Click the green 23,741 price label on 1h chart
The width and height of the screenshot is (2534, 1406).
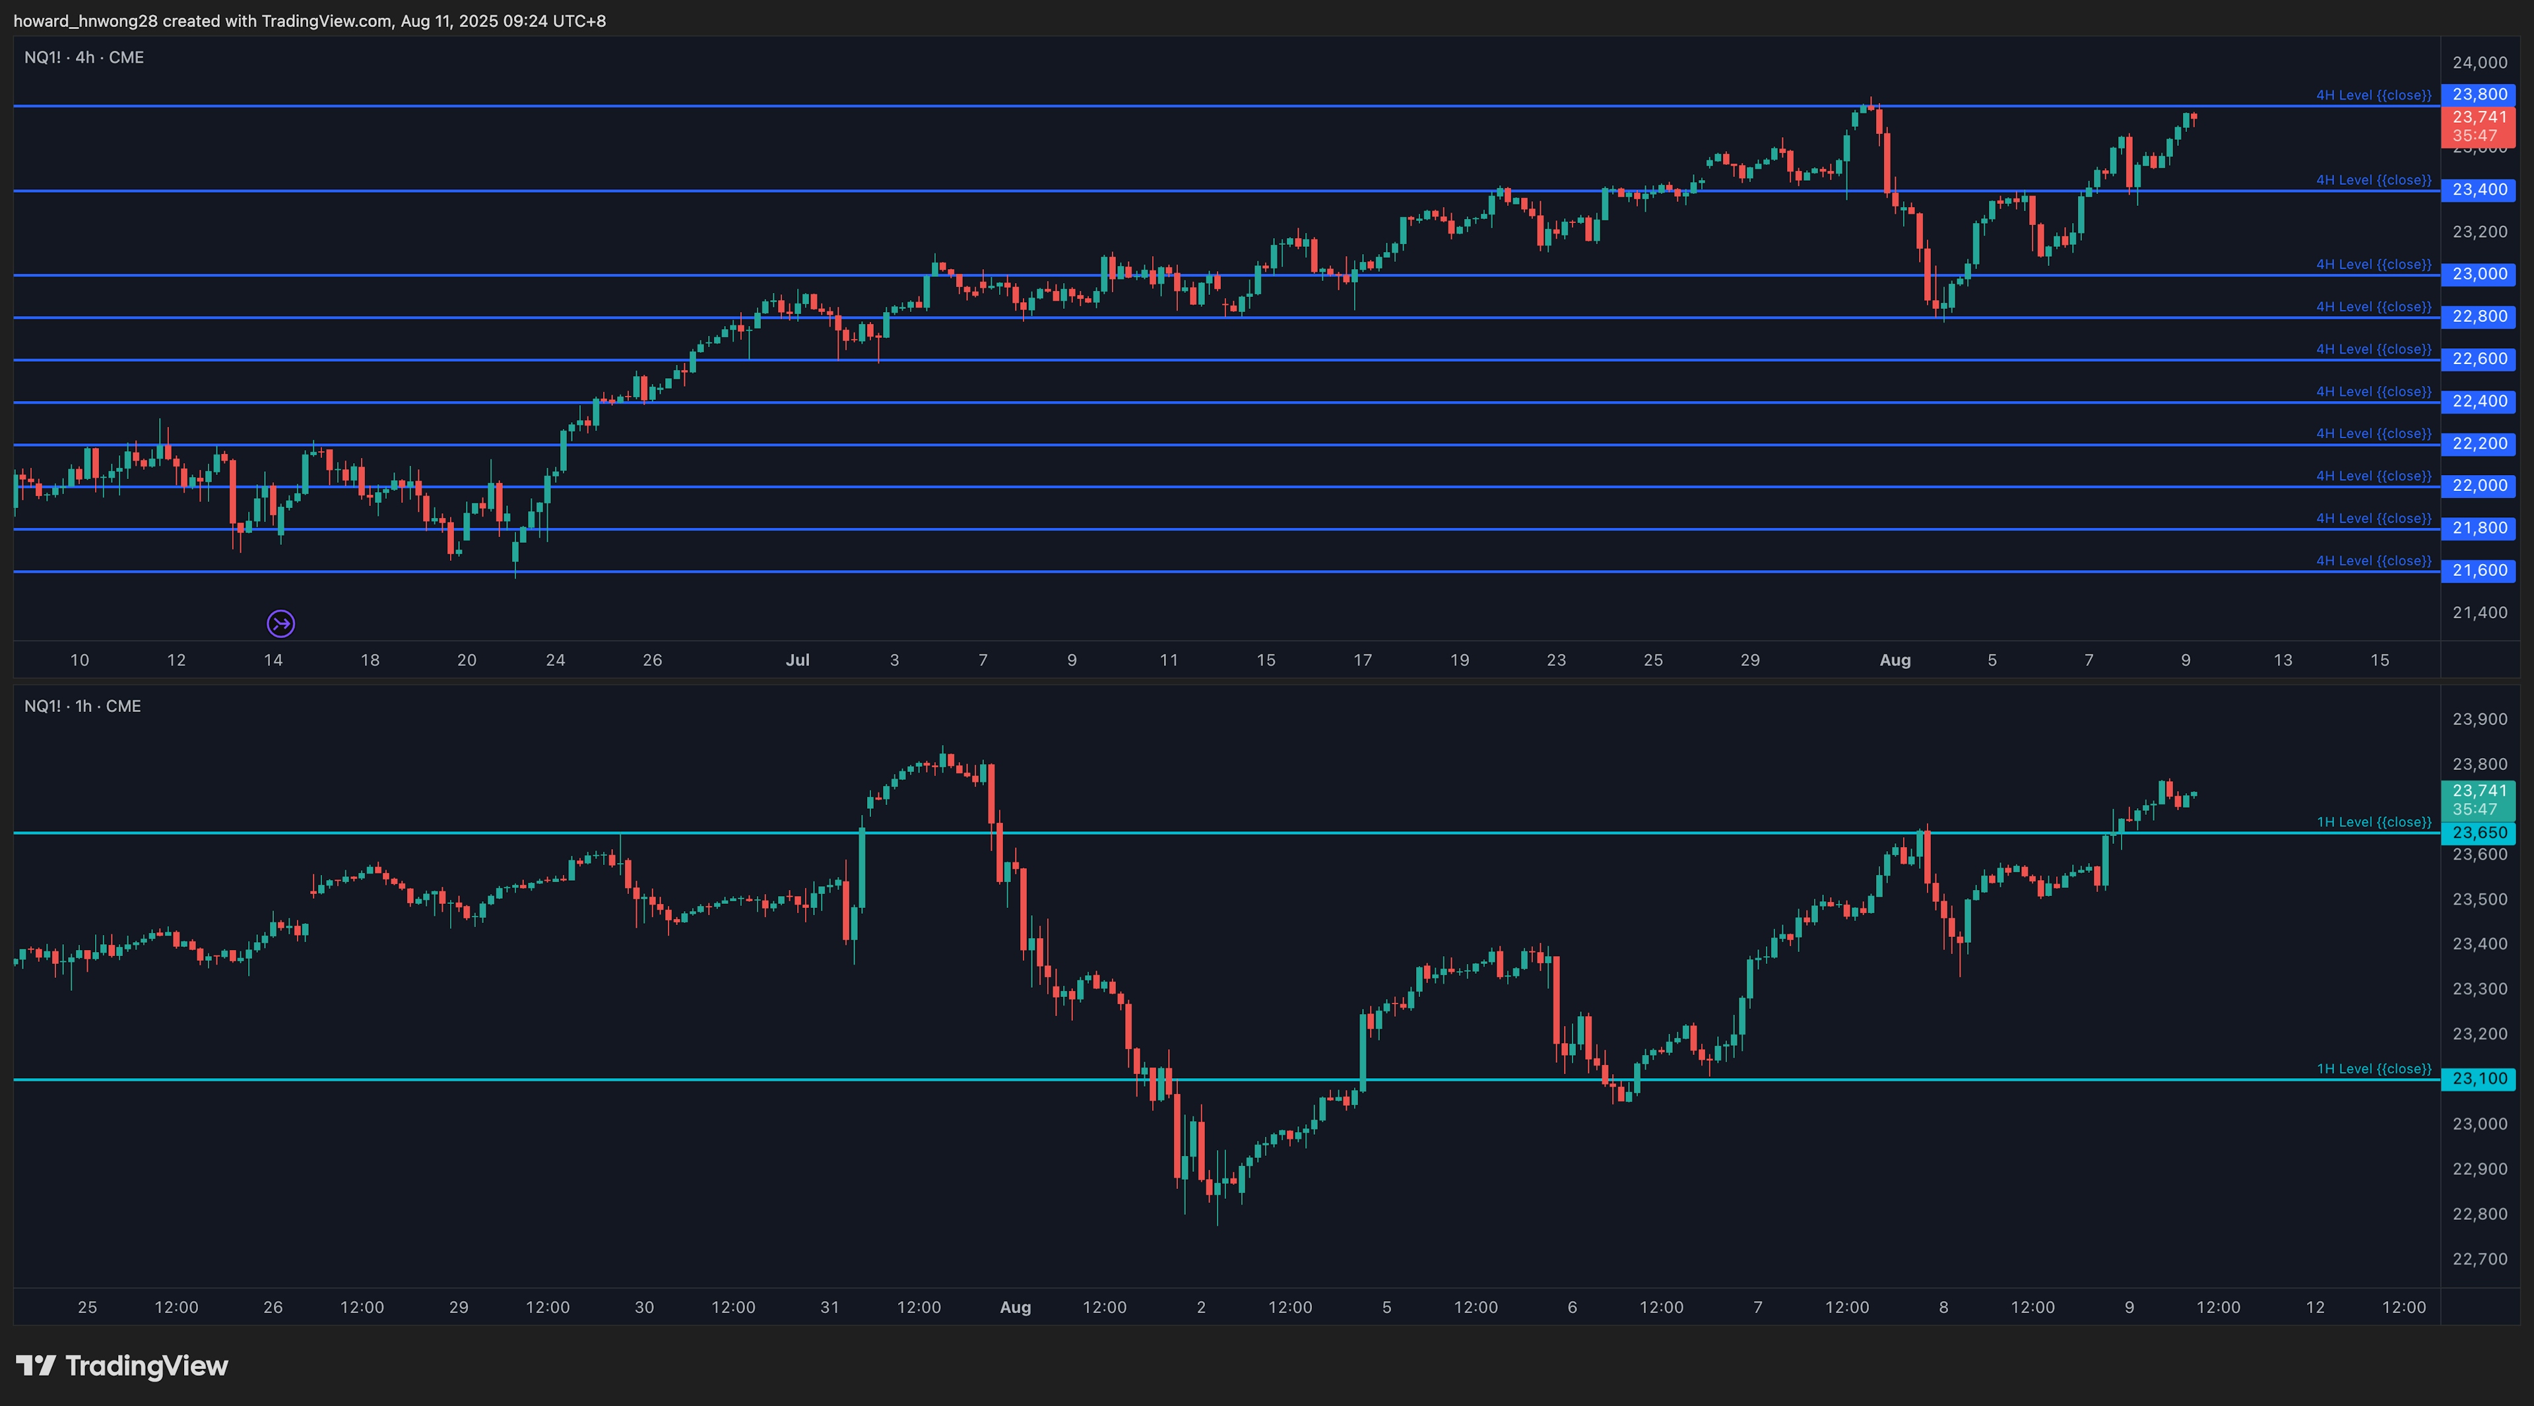(2479, 800)
